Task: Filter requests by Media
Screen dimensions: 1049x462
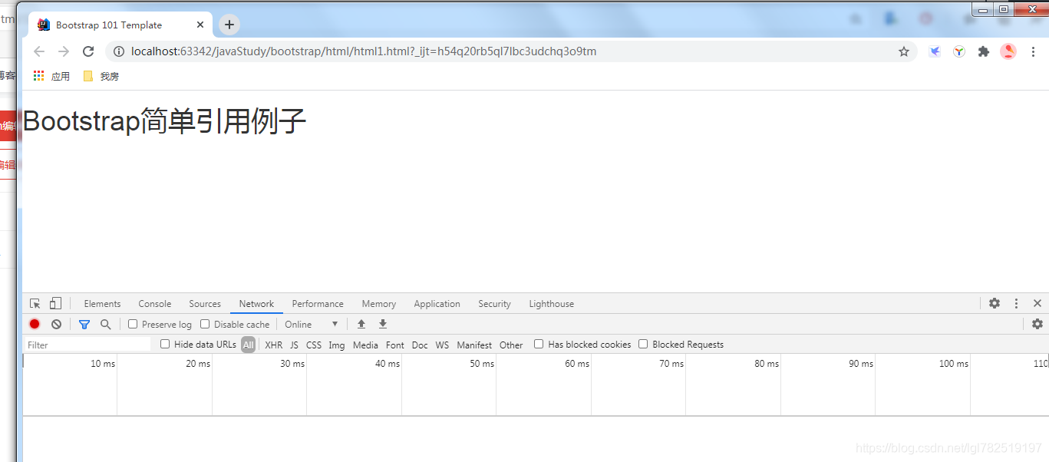Action: point(365,345)
